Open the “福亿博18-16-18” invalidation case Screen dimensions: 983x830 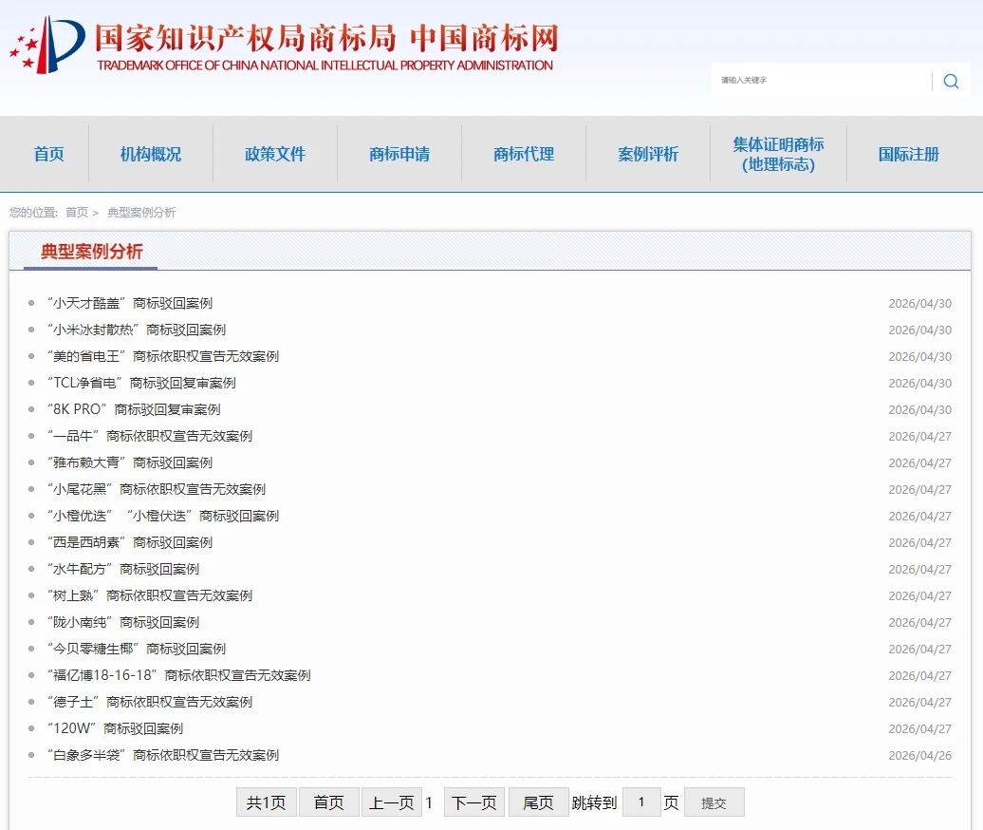(x=178, y=676)
